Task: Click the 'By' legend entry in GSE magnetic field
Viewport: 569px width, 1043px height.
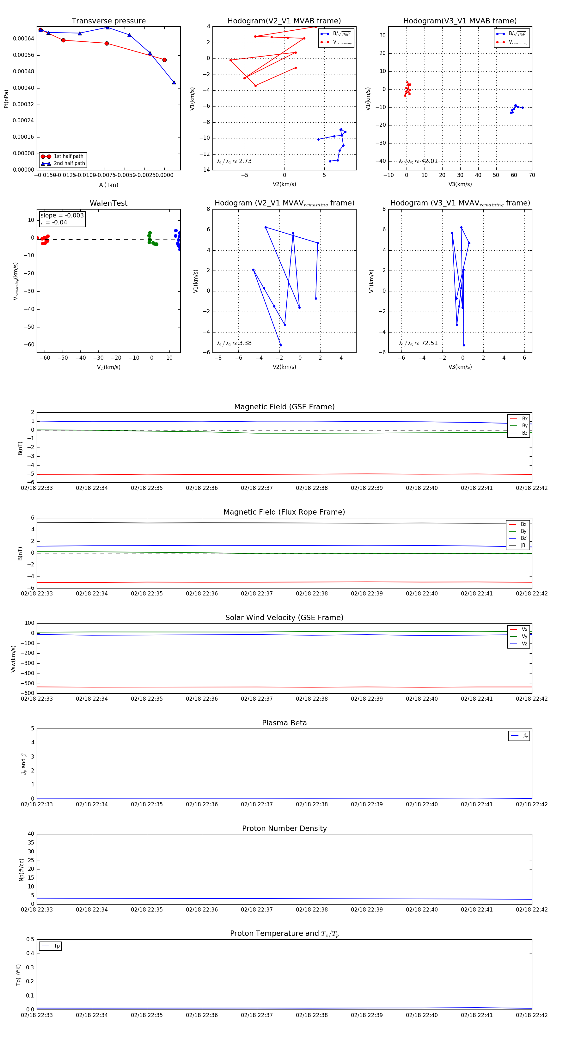Action: pyautogui.click(x=519, y=425)
